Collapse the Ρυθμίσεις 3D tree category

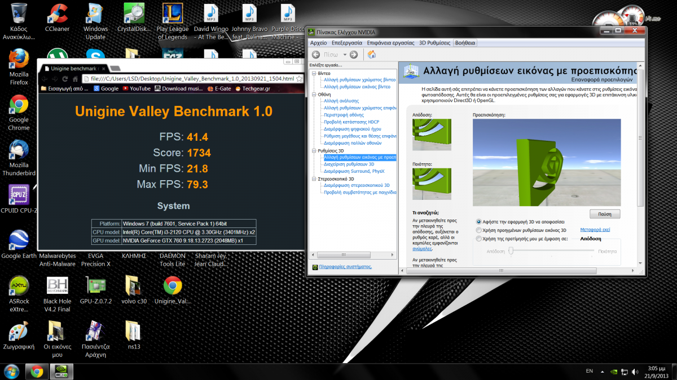[314, 150]
